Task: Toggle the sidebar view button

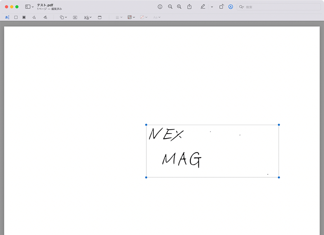Action: [x=28, y=7]
